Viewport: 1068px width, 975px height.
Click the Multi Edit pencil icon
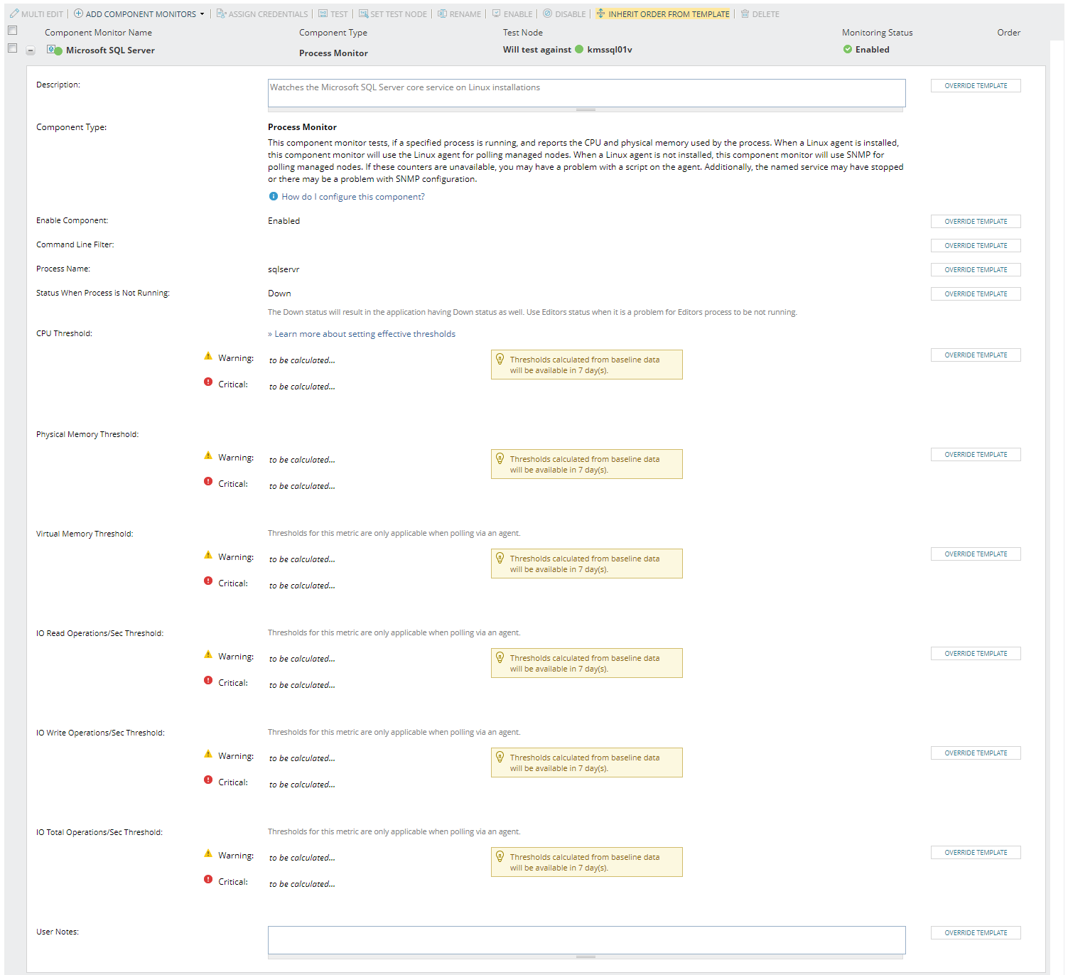(x=14, y=14)
